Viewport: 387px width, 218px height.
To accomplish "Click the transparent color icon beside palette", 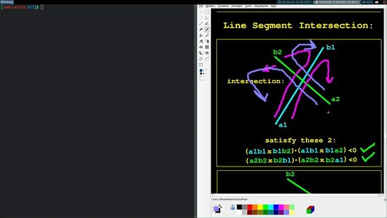I will tap(232, 207).
